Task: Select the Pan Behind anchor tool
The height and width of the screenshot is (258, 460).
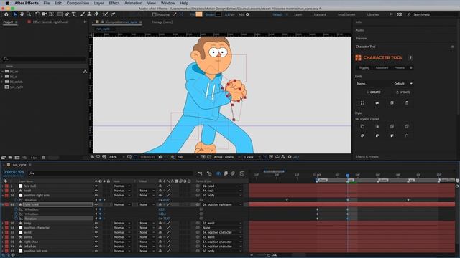Action: (51, 14)
